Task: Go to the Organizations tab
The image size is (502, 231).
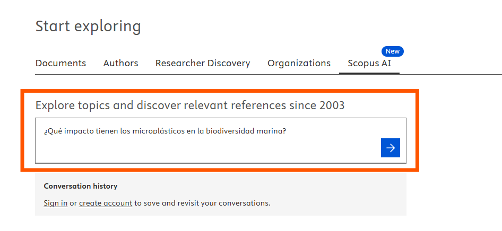Action: click(299, 63)
